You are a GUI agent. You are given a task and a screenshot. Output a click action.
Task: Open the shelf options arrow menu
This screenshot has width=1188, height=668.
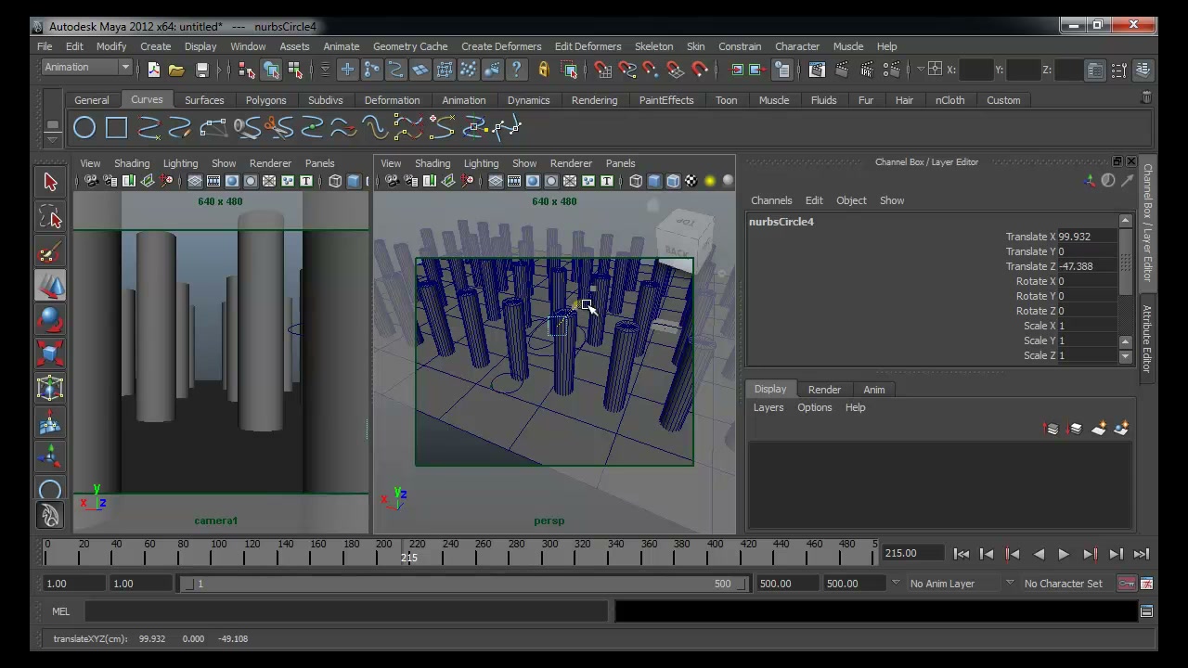(x=52, y=139)
